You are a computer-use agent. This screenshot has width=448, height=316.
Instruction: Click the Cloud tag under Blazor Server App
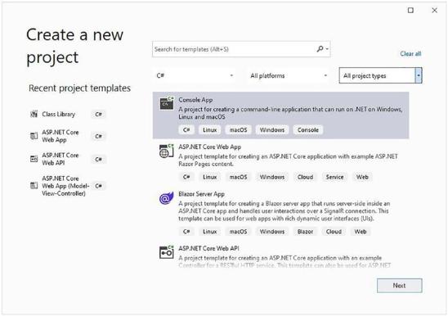[334, 232]
